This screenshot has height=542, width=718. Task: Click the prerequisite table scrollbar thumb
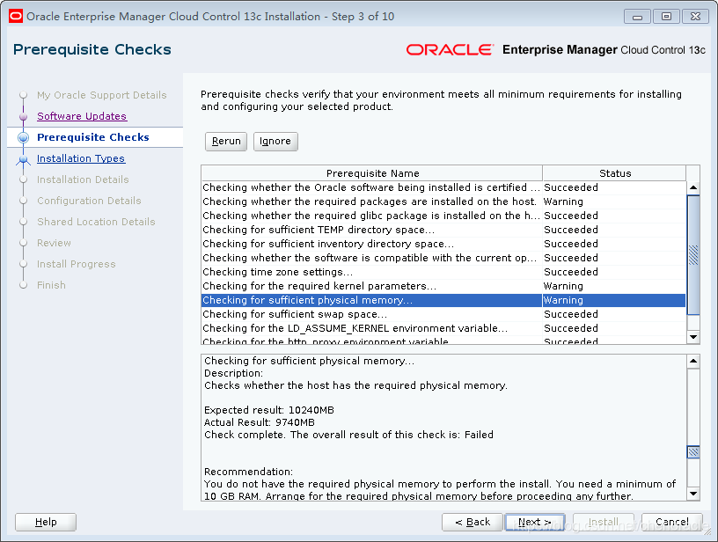coord(693,255)
